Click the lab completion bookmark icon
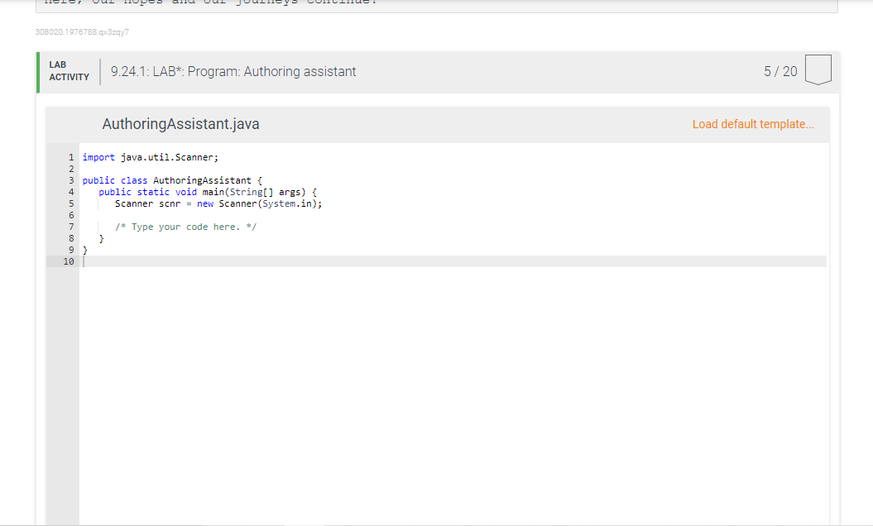 coord(818,70)
